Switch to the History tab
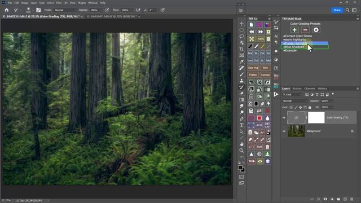This screenshot has height=203, width=361. [322, 89]
